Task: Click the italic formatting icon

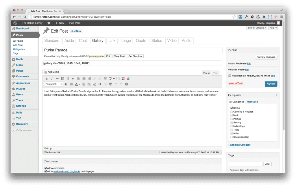Action: click(52, 79)
